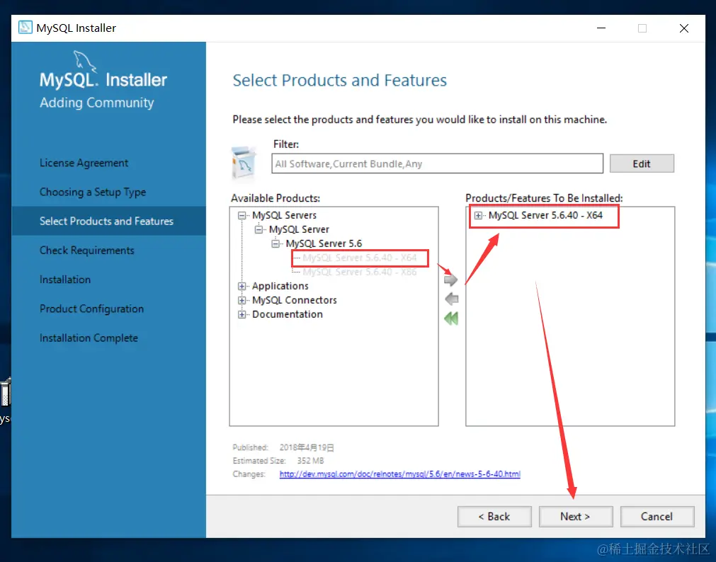716x562 pixels.
Task: Go to Installation step
Action: pos(65,280)
